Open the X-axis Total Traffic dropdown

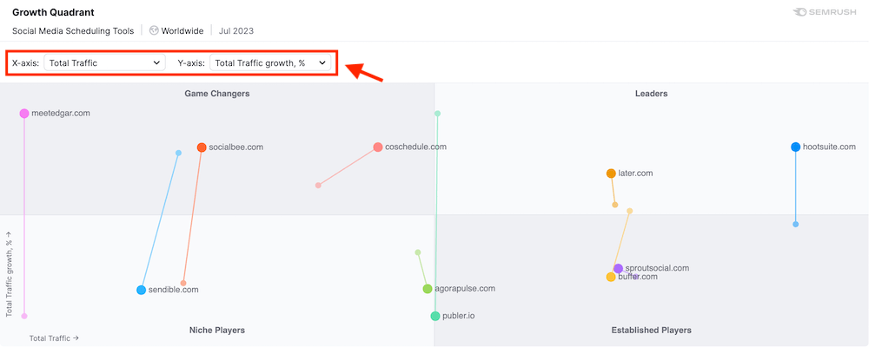(104, 62)
